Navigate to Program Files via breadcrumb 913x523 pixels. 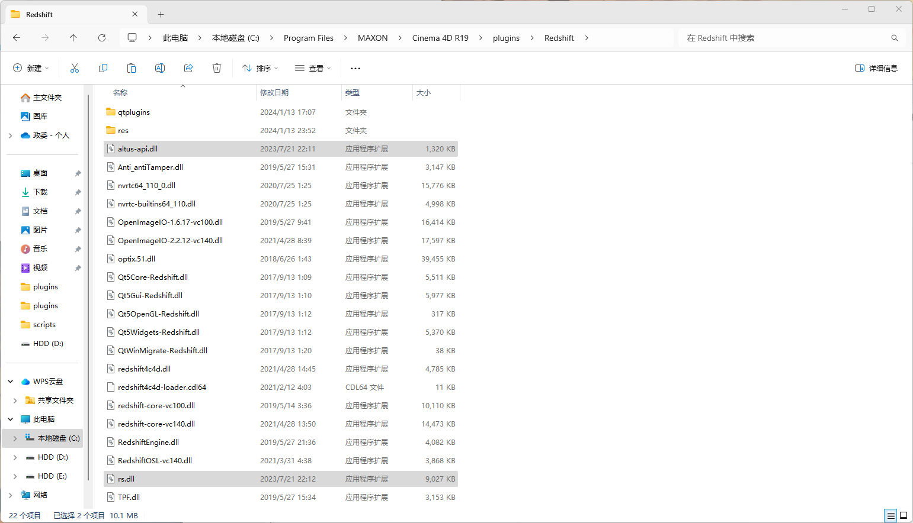click(x=309, y=37)
